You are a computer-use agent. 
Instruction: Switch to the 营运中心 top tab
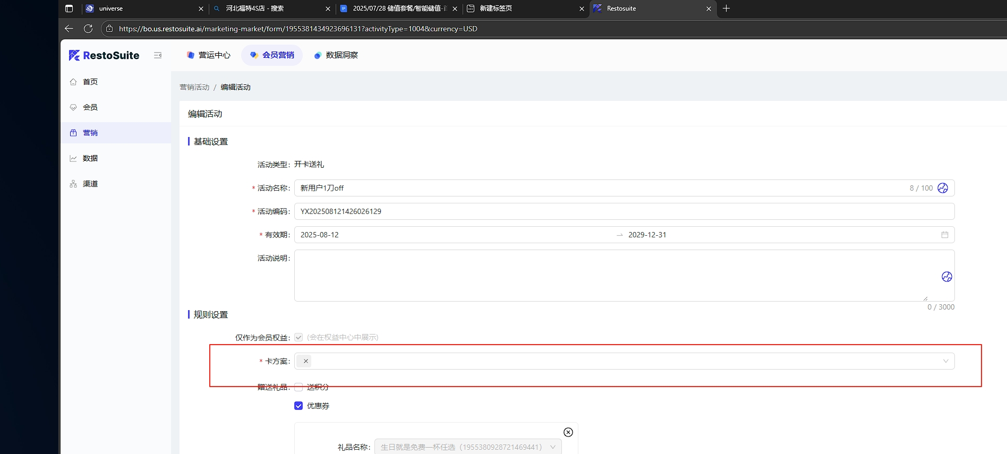[x=209, y=55]
